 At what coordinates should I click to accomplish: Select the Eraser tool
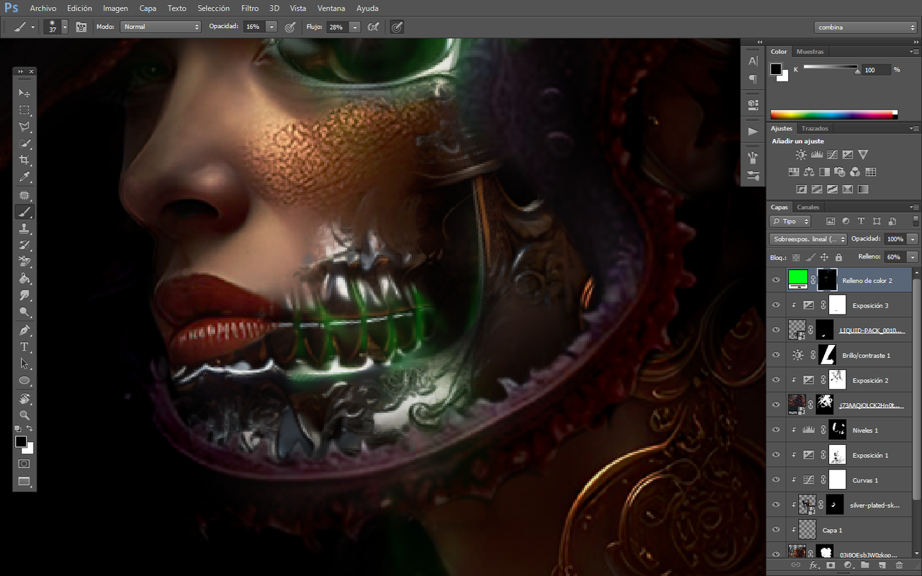click(24, 261)
